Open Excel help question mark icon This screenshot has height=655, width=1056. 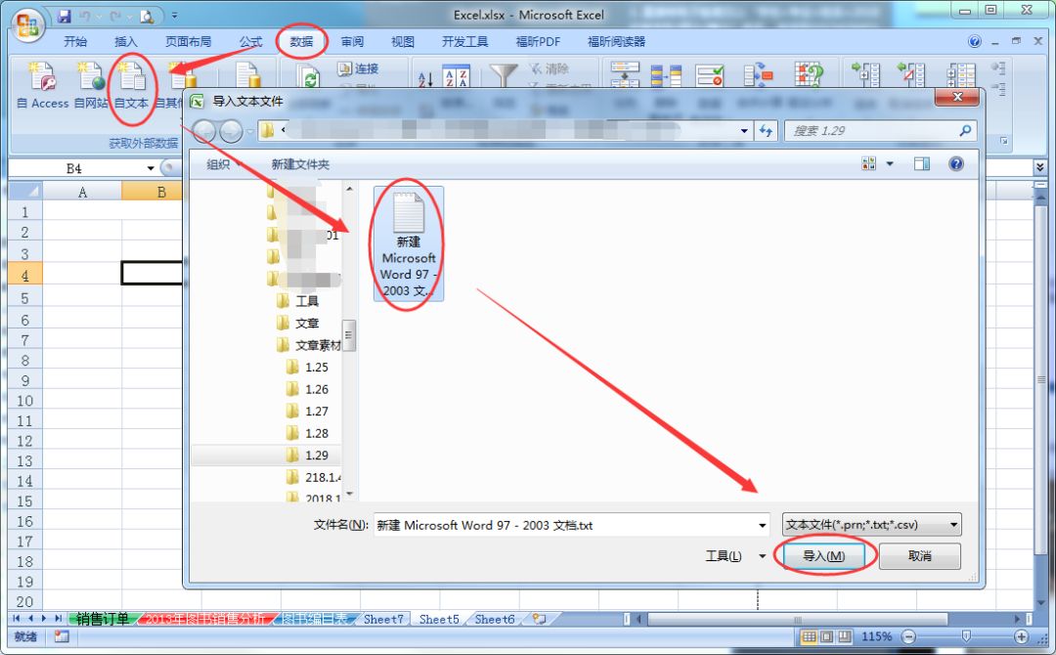[975, 42]
